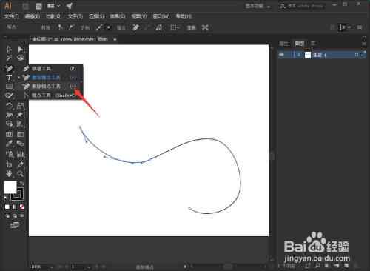Choose the Lasso tool
Screen dimensions: 370x271
(20, 58)
